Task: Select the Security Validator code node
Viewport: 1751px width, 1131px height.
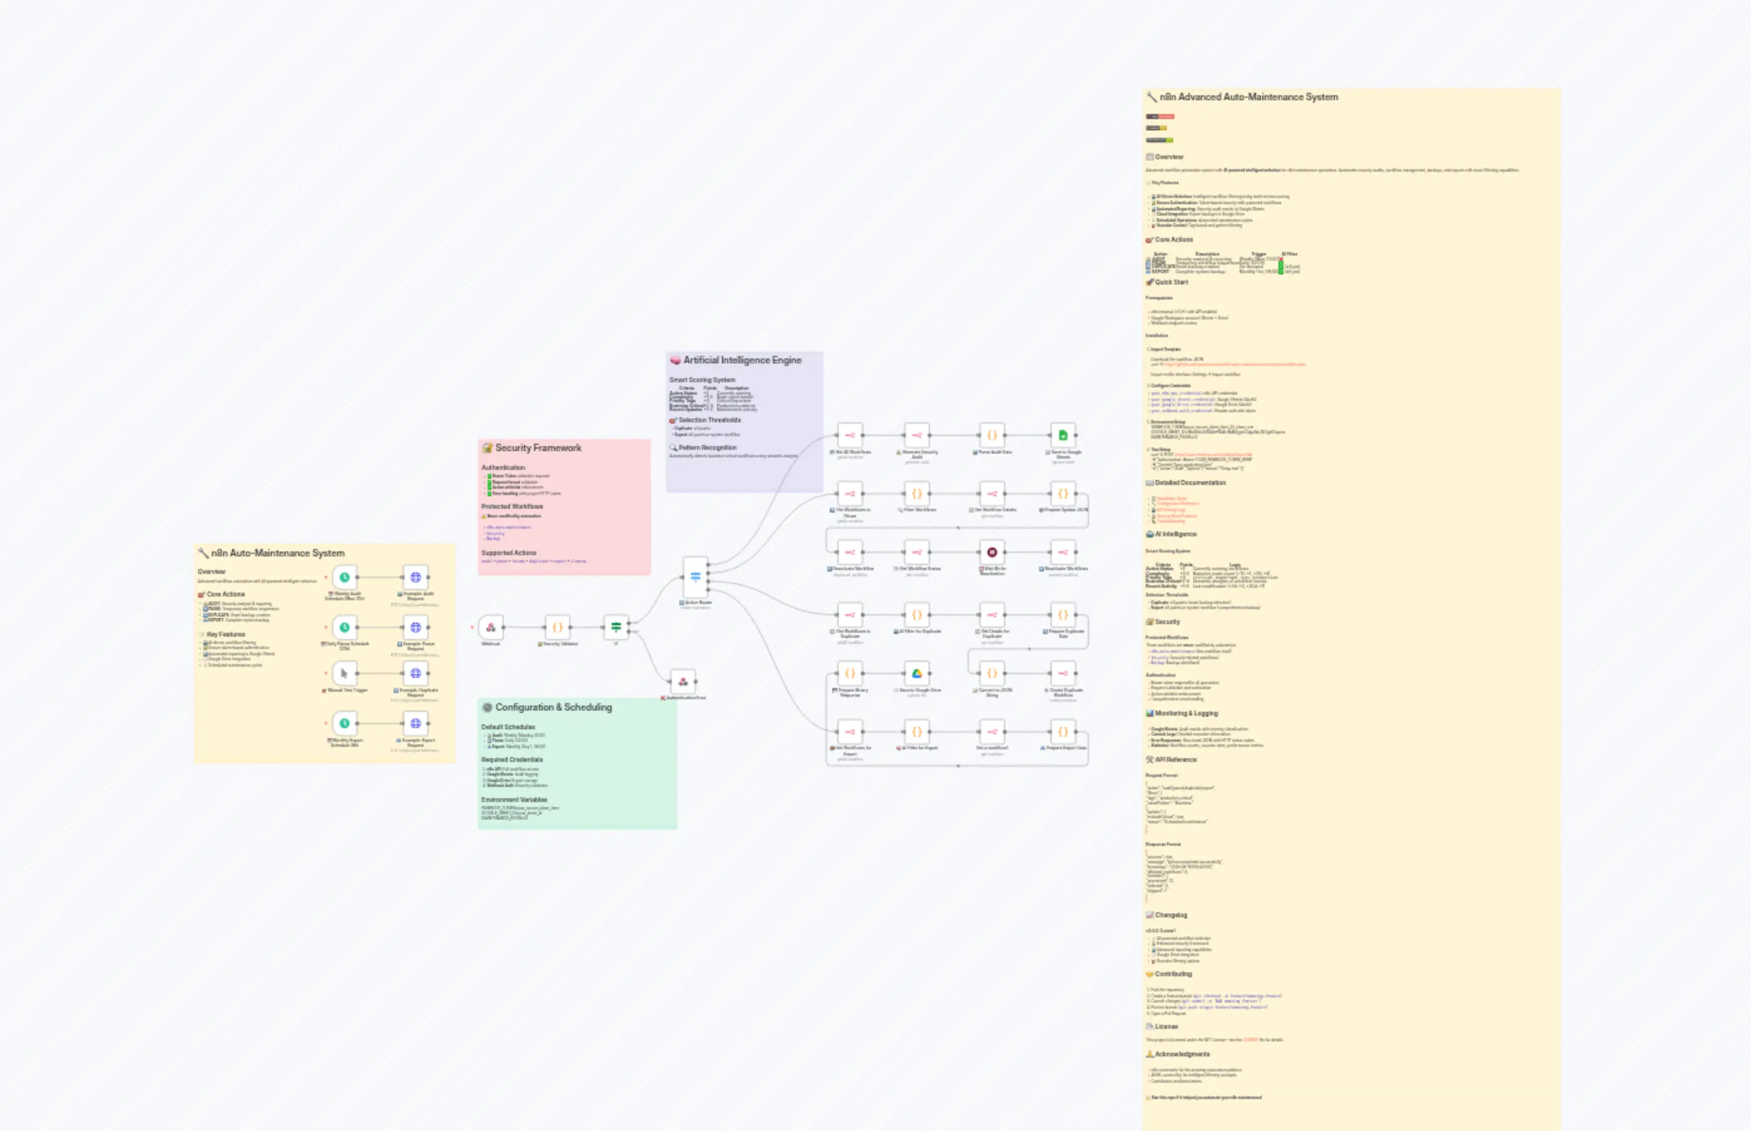Action: (x=558, y=628)
